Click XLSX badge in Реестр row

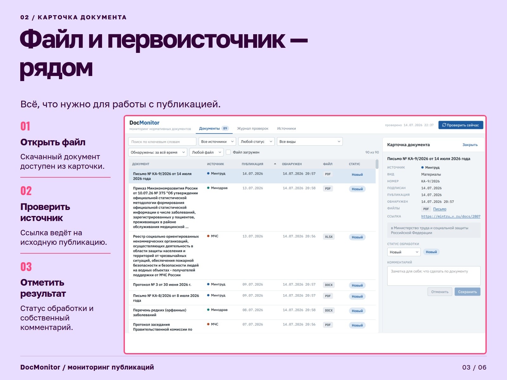[x=329, y=237]
